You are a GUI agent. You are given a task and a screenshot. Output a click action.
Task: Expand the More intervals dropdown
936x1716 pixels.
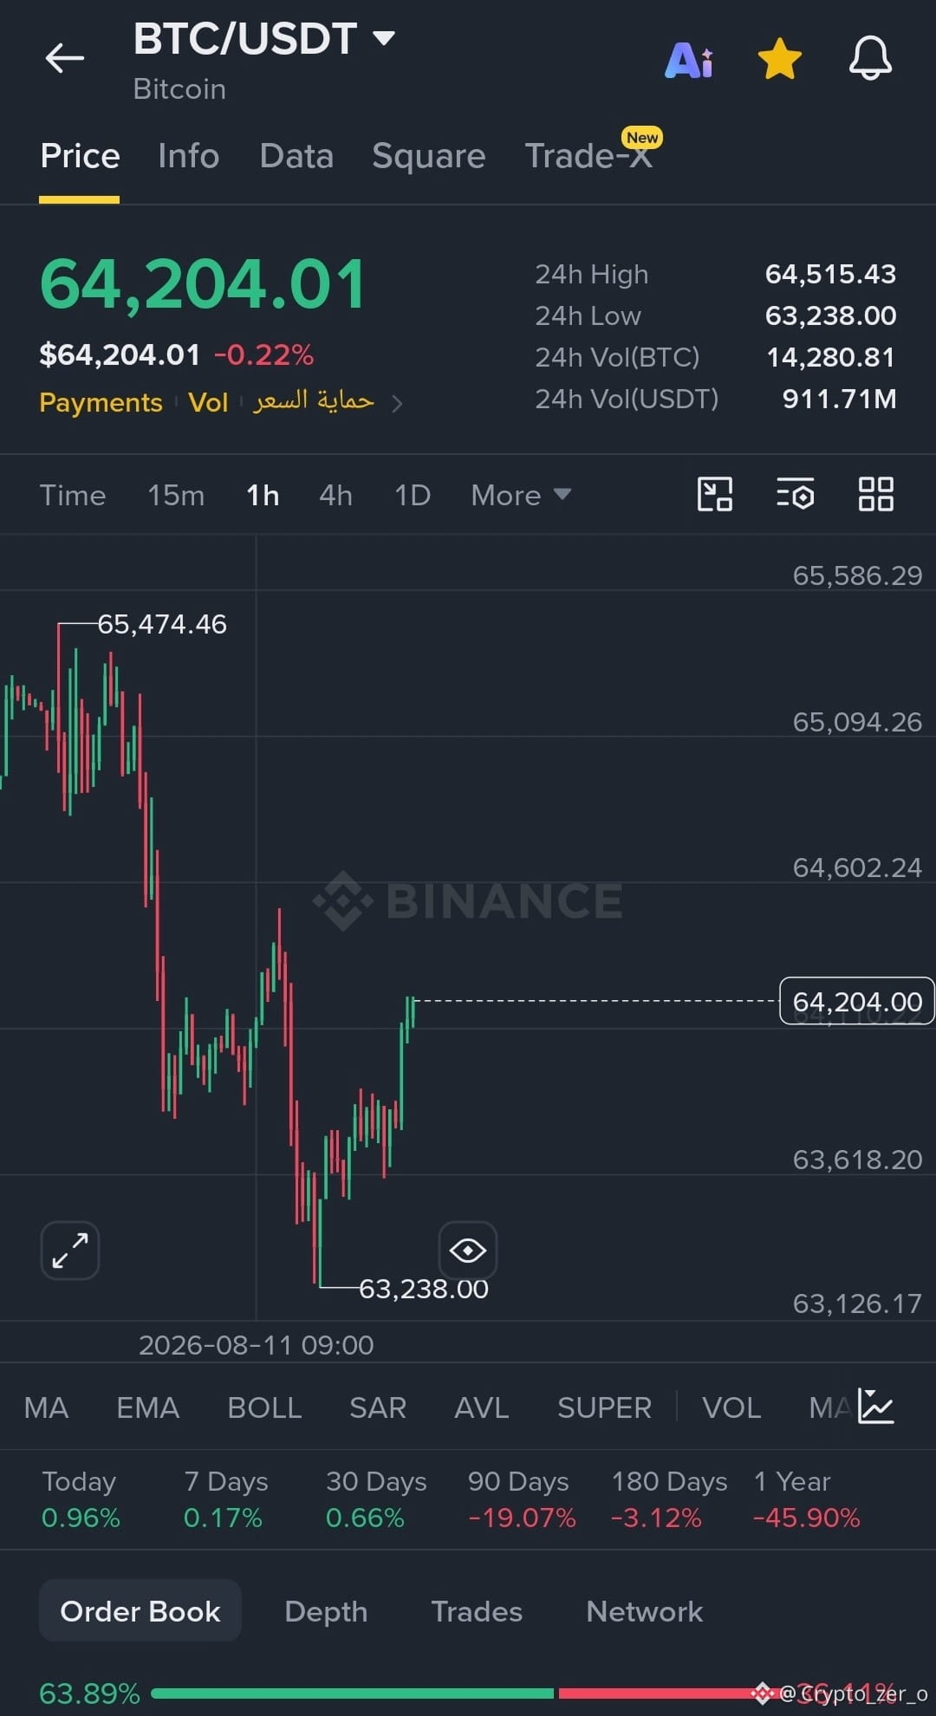(521, 495)
